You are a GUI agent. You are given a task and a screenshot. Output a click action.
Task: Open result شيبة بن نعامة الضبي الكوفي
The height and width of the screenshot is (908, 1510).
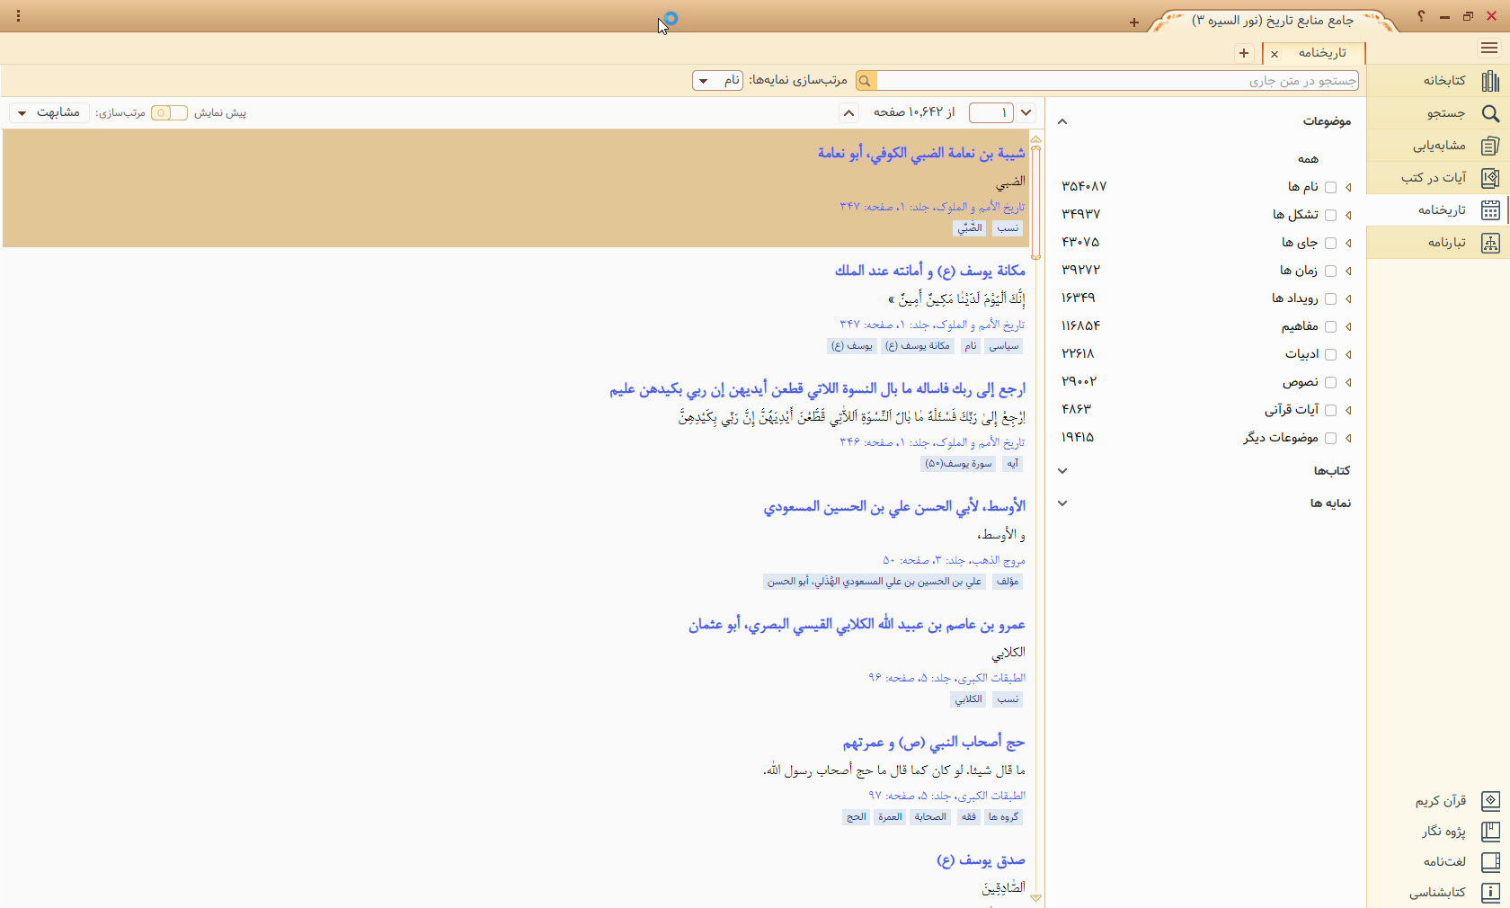(921, 153)
